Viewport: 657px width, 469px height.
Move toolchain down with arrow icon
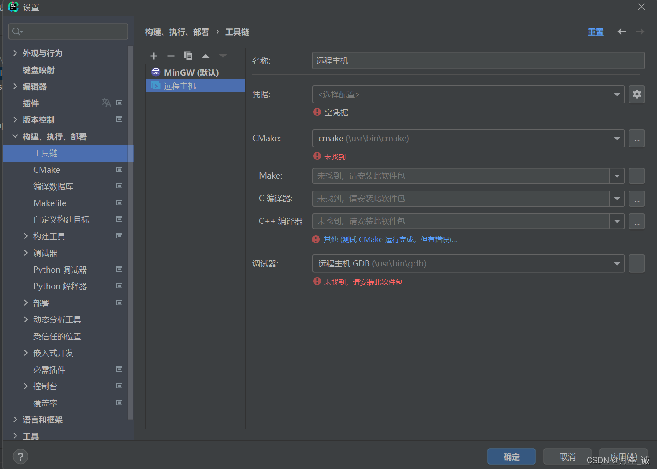(x=223, y=56)
